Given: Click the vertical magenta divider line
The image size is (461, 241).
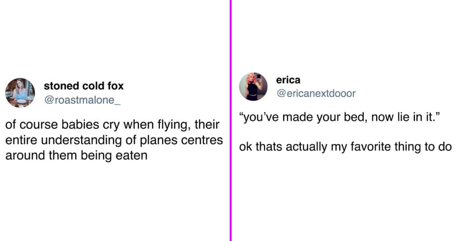Looking at the screenshot, I should click(231, 120).
